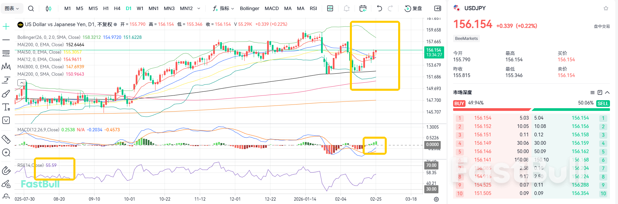Select the brush drawing tool
618x204 pixels.
tap(6, 94)
